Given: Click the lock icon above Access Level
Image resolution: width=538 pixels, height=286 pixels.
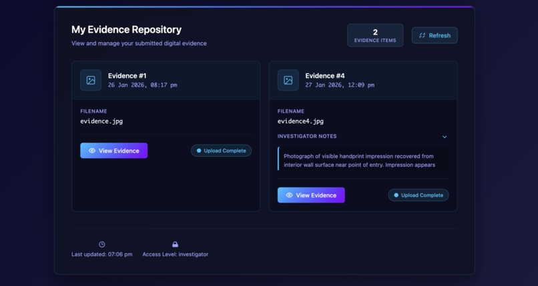Looking at the screenshot, I should click(x=175, y=244).
